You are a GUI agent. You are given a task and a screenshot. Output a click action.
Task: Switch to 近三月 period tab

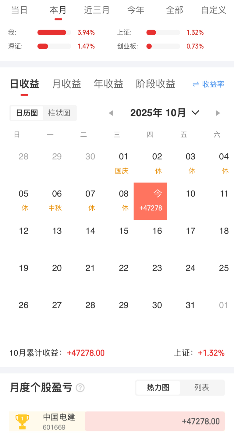pos(97,10)
